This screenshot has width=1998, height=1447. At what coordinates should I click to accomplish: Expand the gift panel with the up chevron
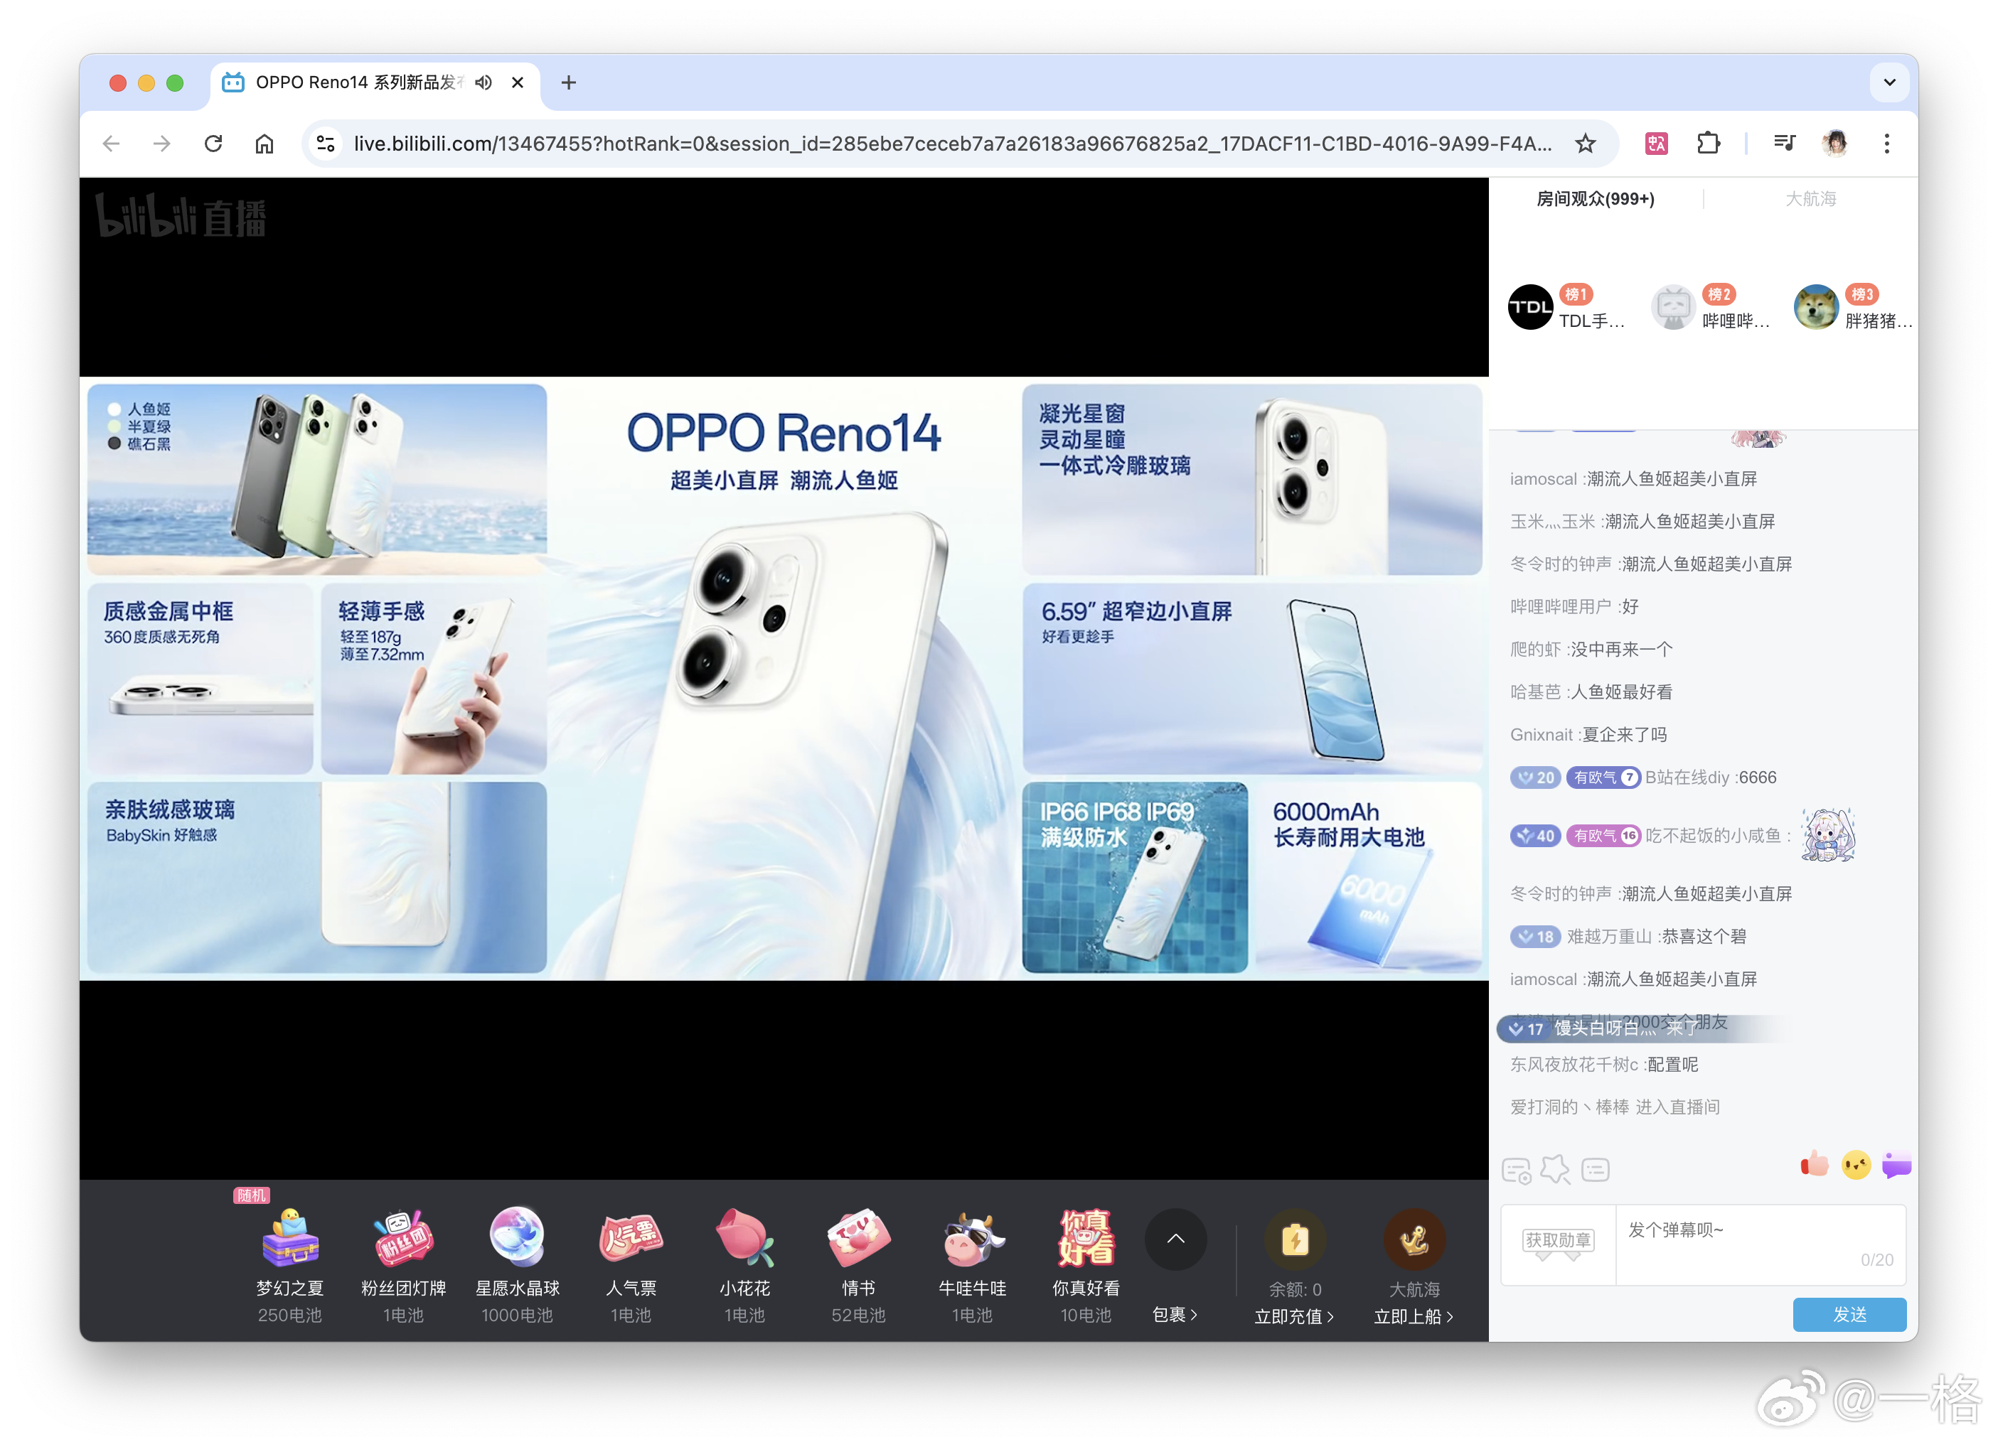pyautogui.click(x=1175, y=1239)
